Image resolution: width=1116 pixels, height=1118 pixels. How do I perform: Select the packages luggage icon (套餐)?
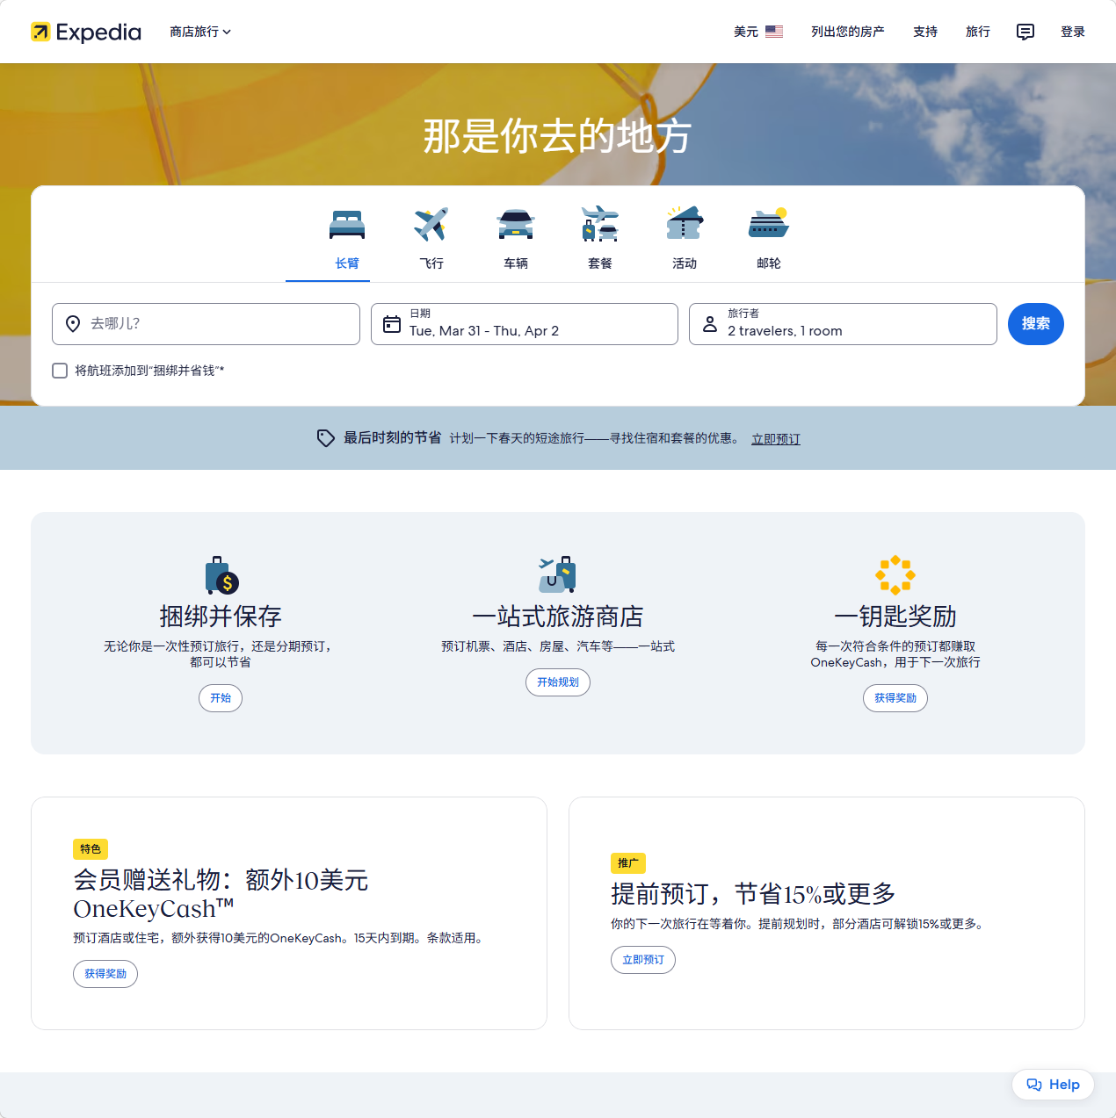599,225
